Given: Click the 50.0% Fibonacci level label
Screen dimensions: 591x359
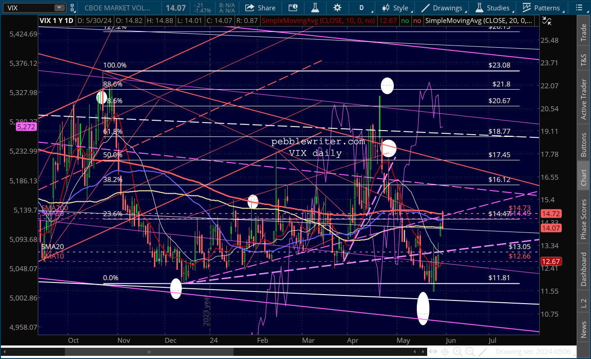Looking at the screenshot, I should 113,155.
